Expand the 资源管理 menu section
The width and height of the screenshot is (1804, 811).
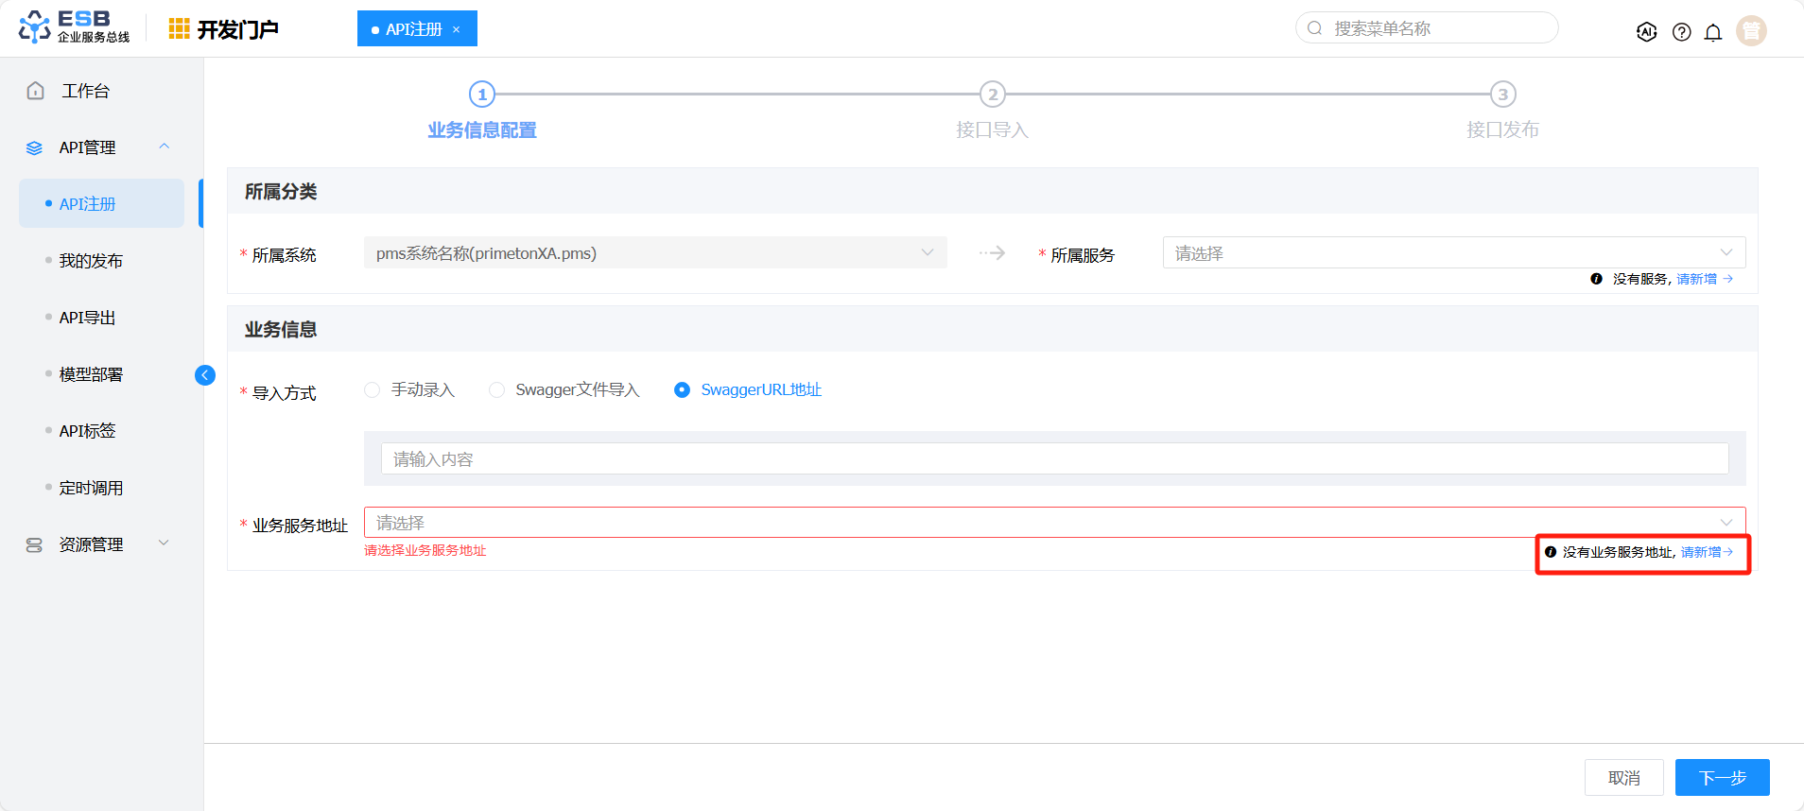92,544
